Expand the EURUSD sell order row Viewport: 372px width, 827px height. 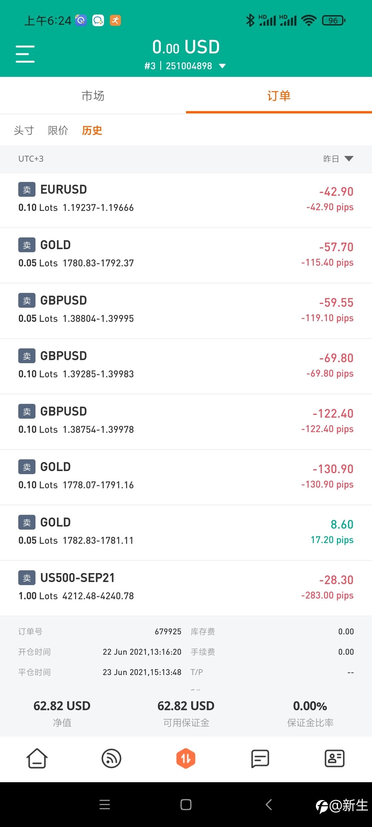(186, 200)
